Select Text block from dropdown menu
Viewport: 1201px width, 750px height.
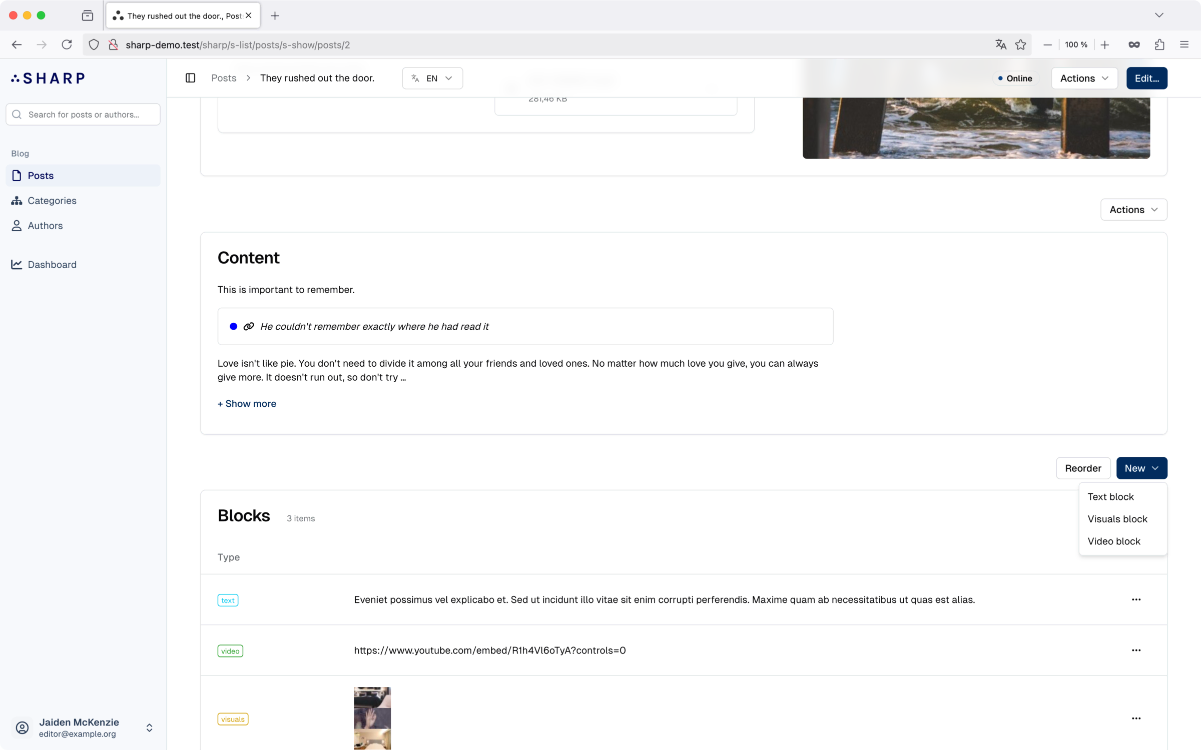pyautogui.click(x=1111, y=496)
